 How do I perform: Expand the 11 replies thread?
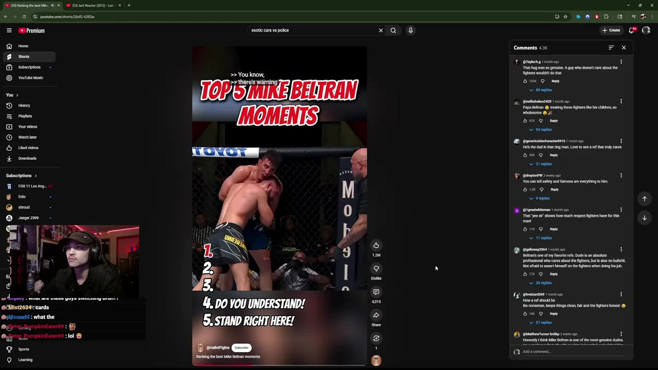[x=541, y=238]
